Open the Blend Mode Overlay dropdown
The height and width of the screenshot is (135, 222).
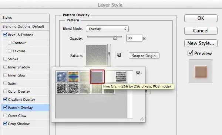tap(107, 29)
